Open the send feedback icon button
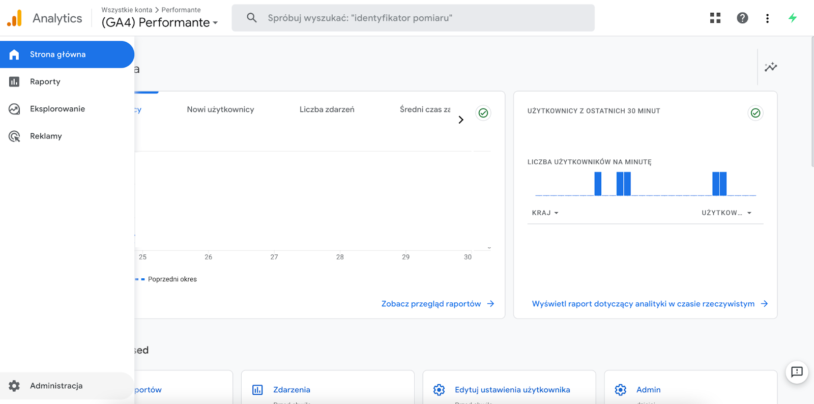Viewport: 814px width, 404px height. 797,372
